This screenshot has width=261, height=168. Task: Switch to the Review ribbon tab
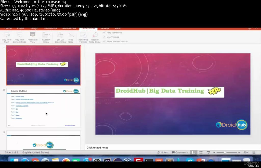pyautogui.click(x=105, y=28)
